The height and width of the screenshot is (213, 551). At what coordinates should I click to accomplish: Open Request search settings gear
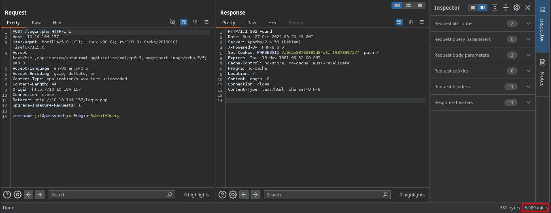coord(17,195)
